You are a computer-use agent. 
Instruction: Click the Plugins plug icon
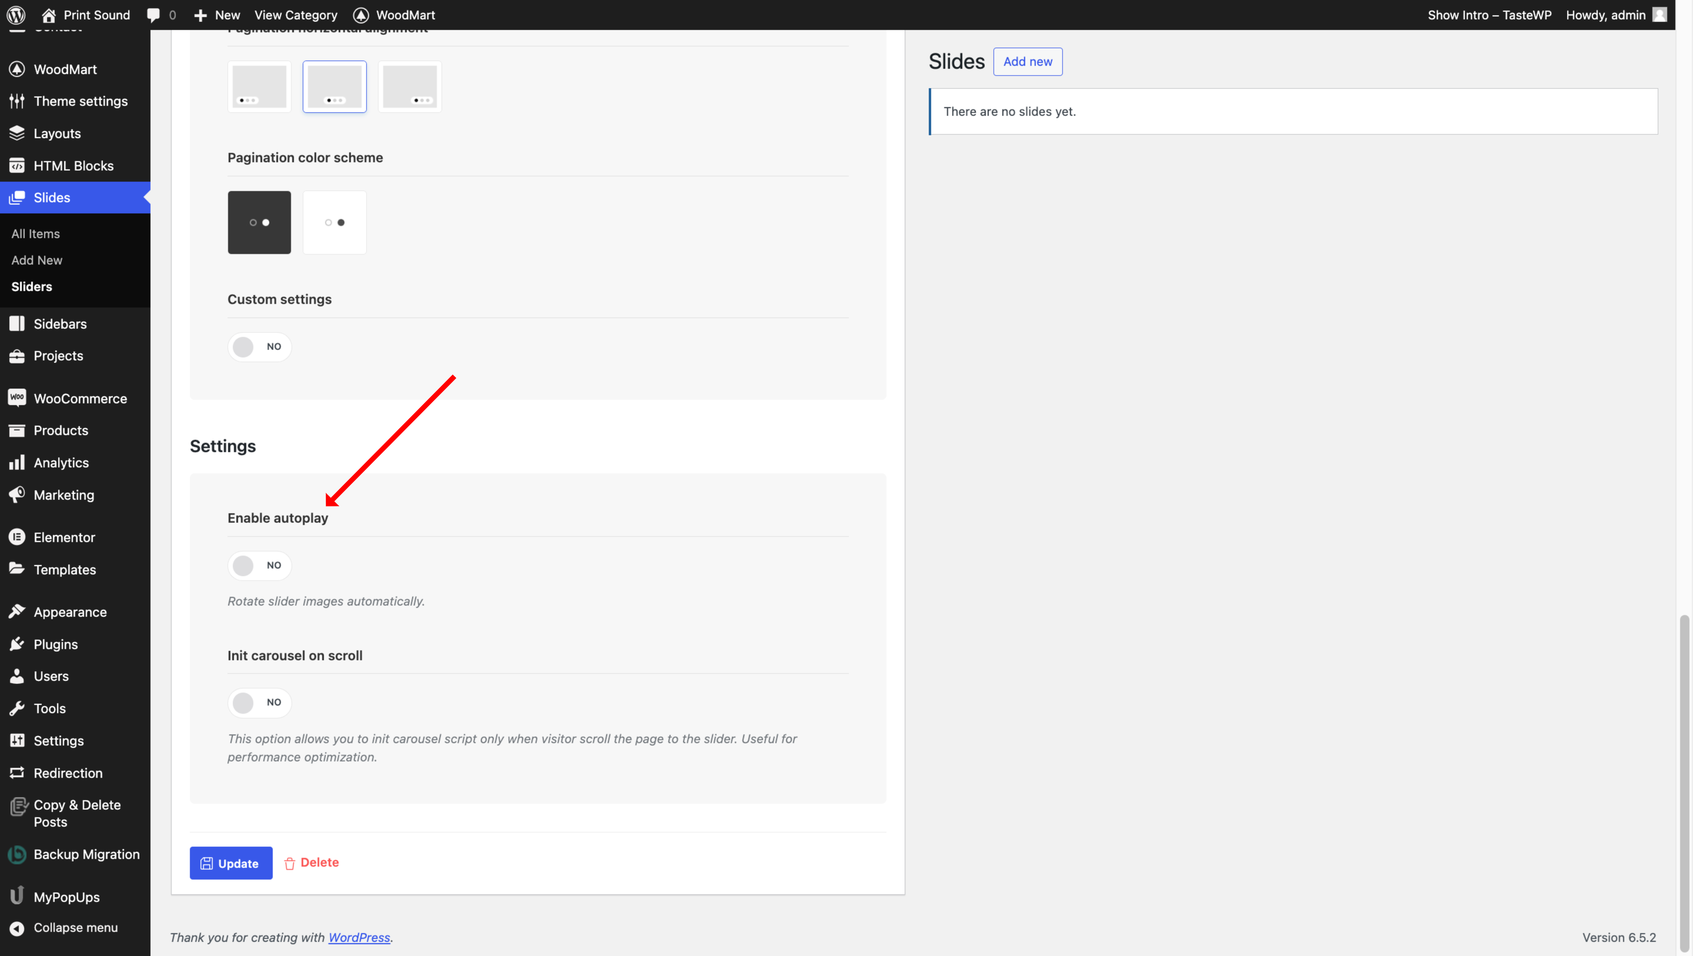tap(17, 644)
